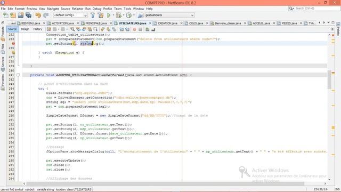Switch to the CREATION.java tab
This screenshot has width=341, height=192.
167,23
